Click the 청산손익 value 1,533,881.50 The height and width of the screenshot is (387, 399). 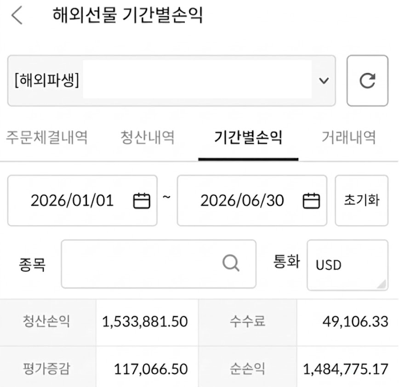click(145, 322)
